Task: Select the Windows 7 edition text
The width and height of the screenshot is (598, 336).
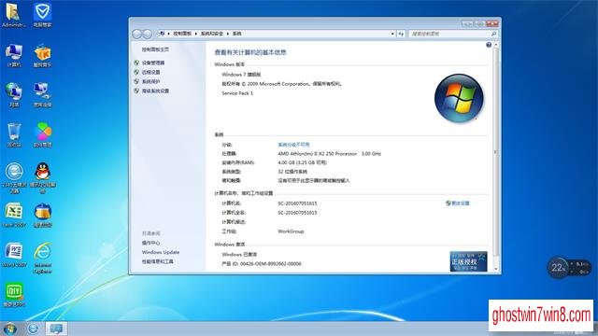Action: click(241, 75)
